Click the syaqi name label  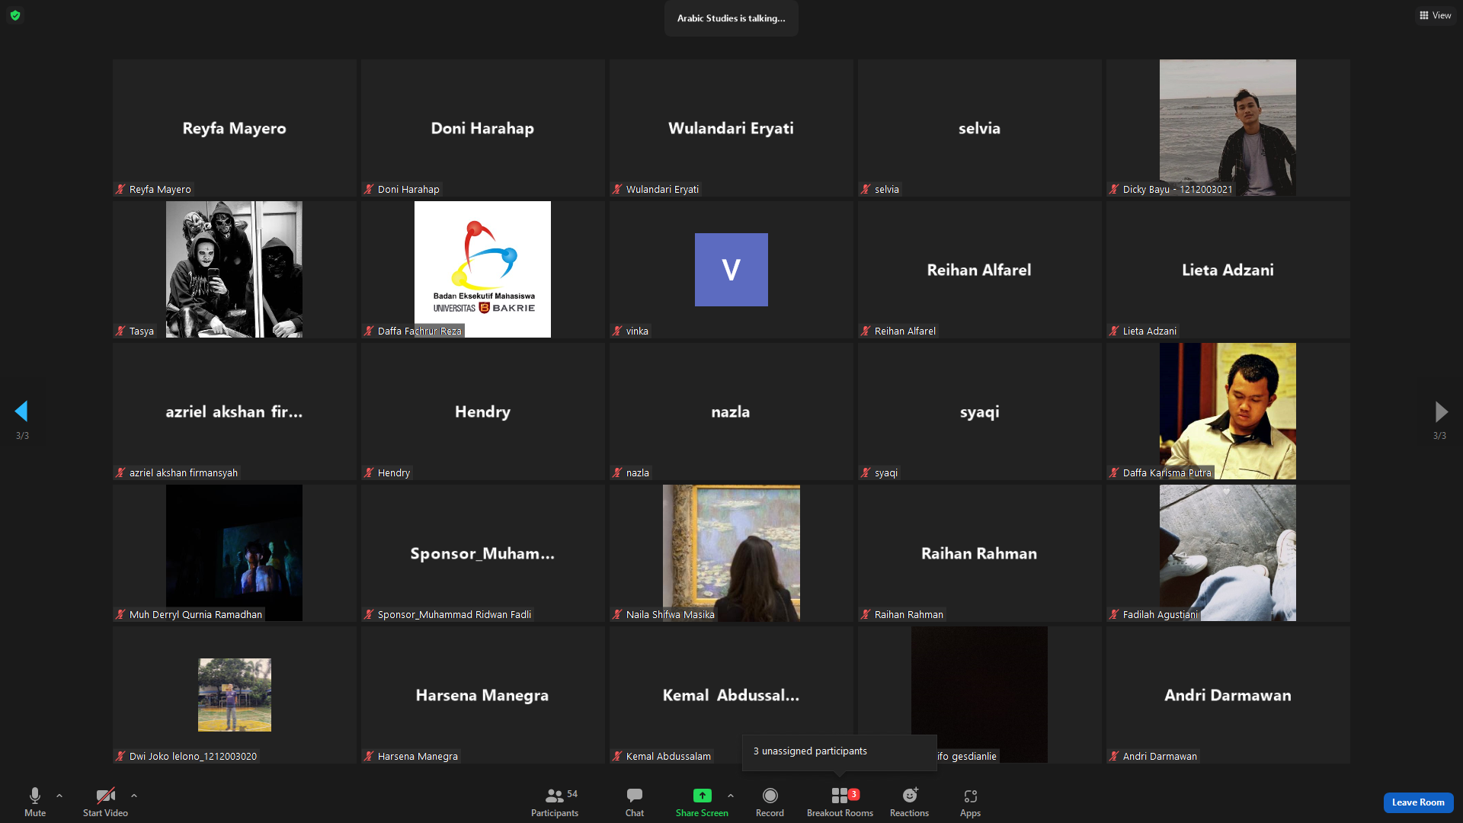(x=886, y=472)
